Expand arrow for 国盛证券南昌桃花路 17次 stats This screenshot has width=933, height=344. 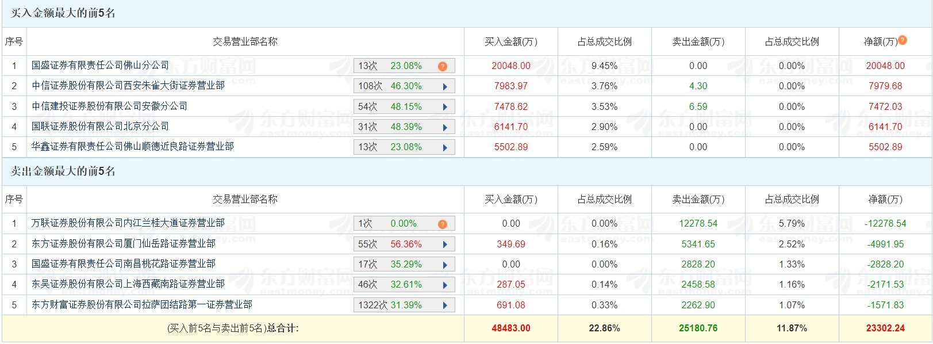pos(445,265)
